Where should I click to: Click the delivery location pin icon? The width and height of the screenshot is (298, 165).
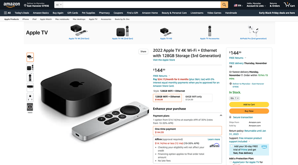pyautogui.click(x=25, y=5)
